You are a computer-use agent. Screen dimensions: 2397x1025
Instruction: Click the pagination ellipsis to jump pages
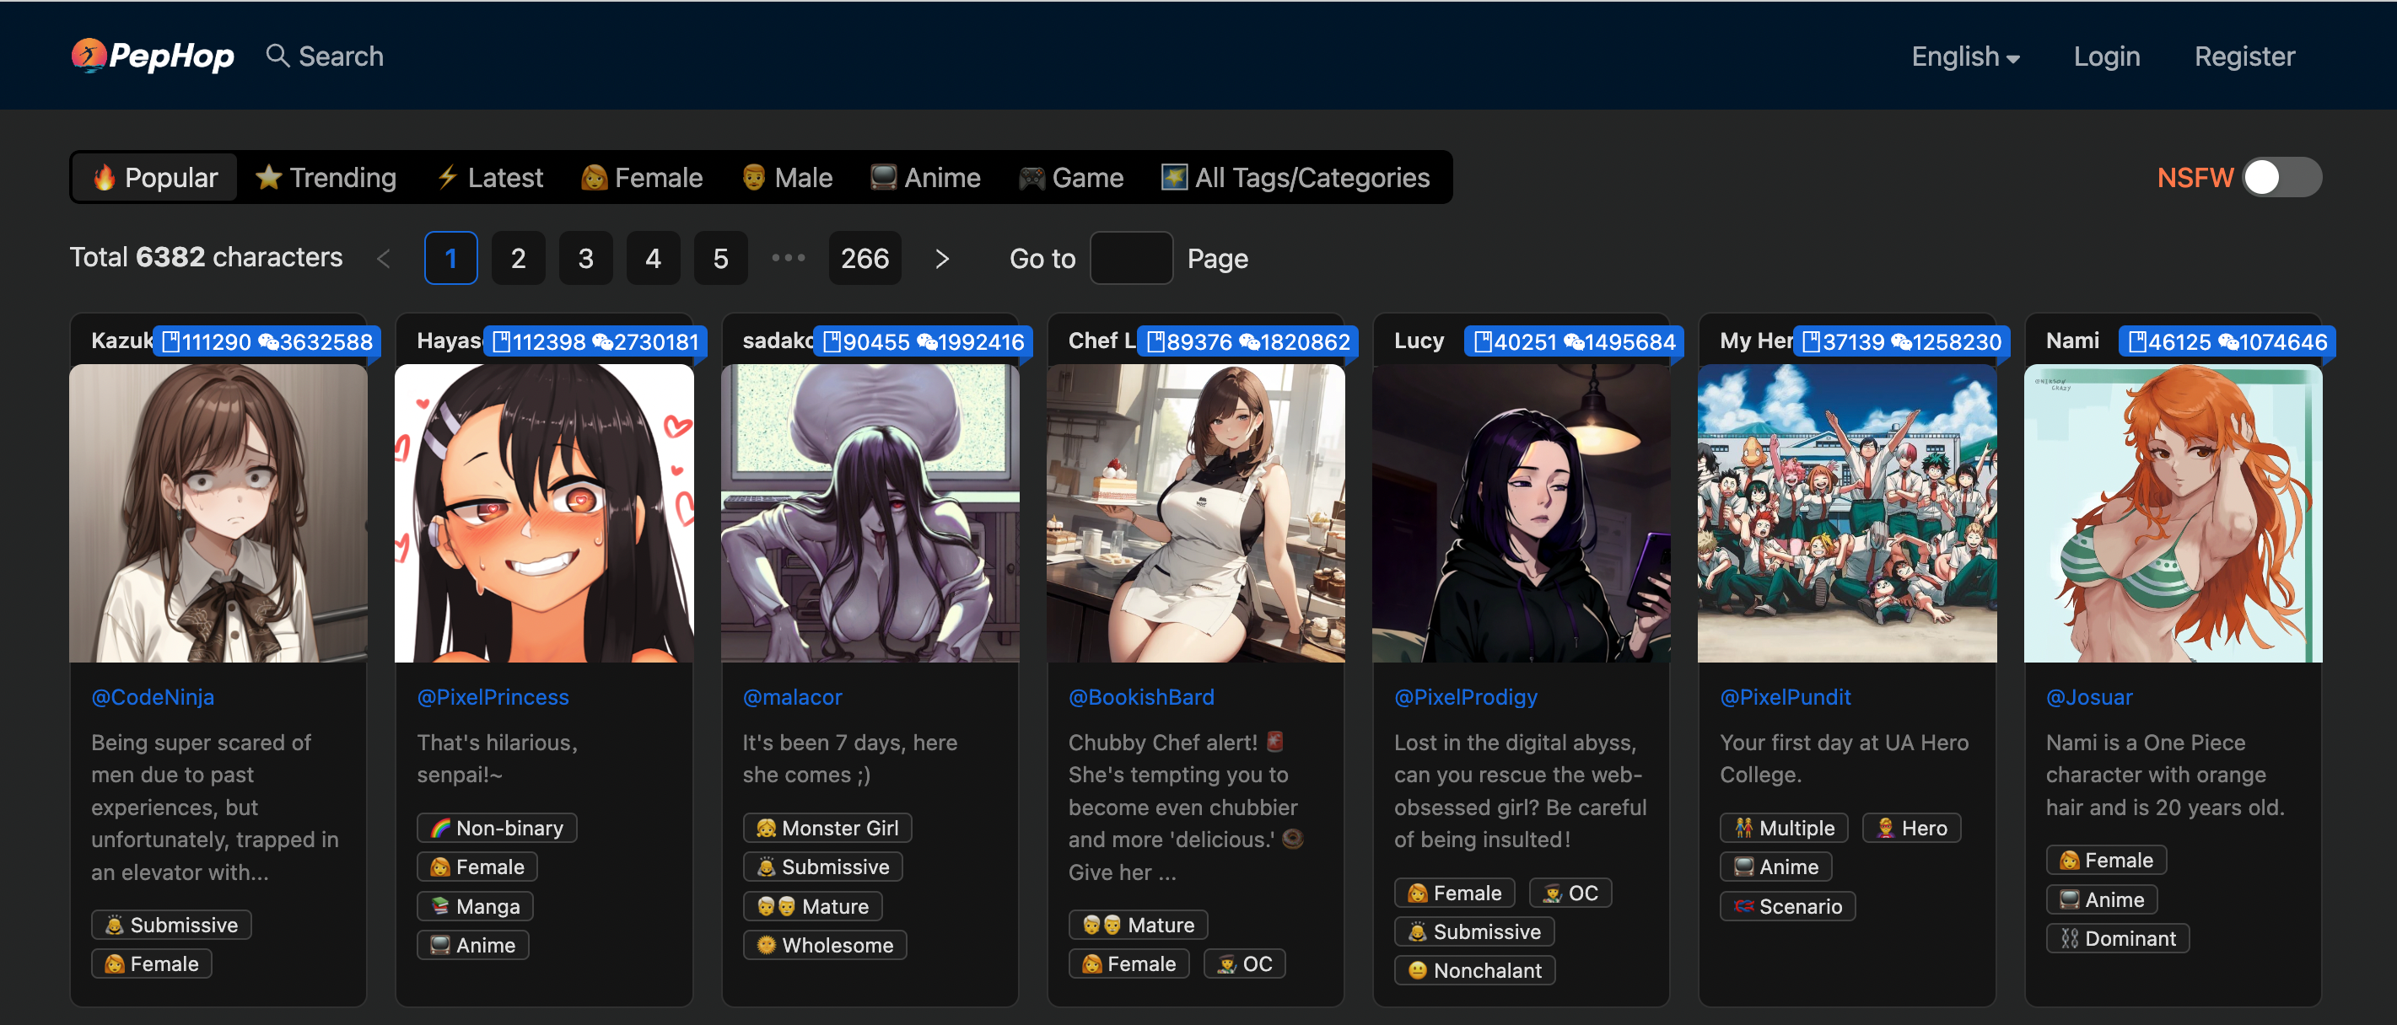tap(788, 258)
